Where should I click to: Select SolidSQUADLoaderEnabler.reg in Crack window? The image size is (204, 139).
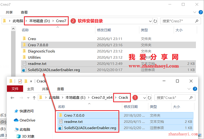125,128
